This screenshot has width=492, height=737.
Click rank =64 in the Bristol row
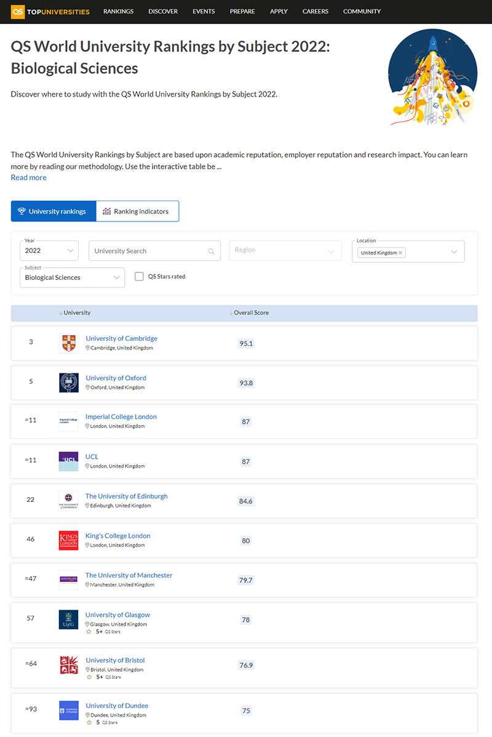coord(31,663)
